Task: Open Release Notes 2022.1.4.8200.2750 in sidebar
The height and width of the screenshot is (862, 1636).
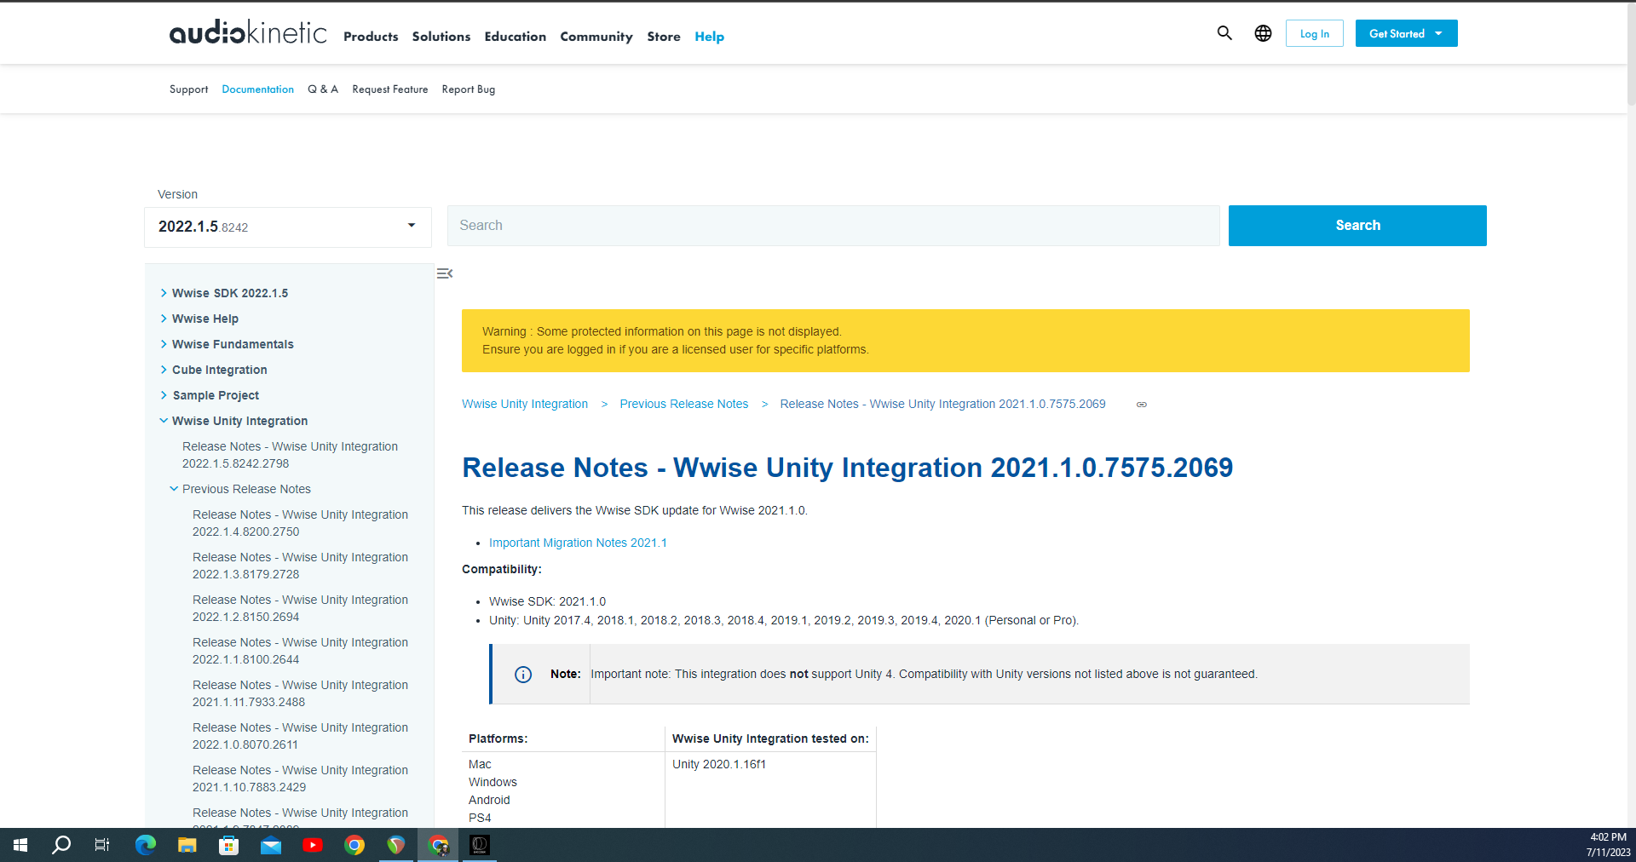Action: [300, 523]
